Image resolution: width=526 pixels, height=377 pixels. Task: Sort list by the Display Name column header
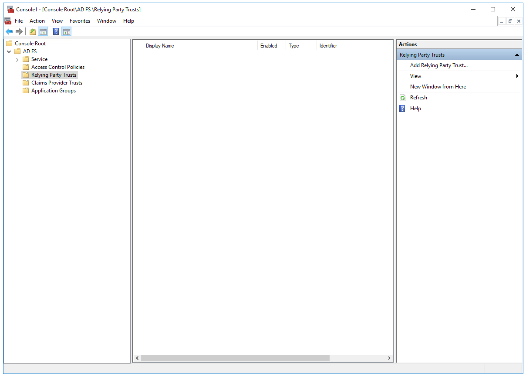[160, 45]
